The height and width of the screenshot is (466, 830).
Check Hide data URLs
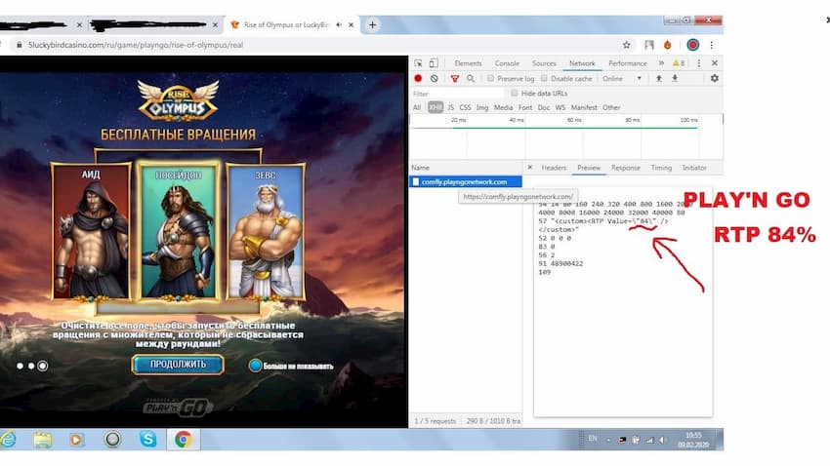click(514, 93)
